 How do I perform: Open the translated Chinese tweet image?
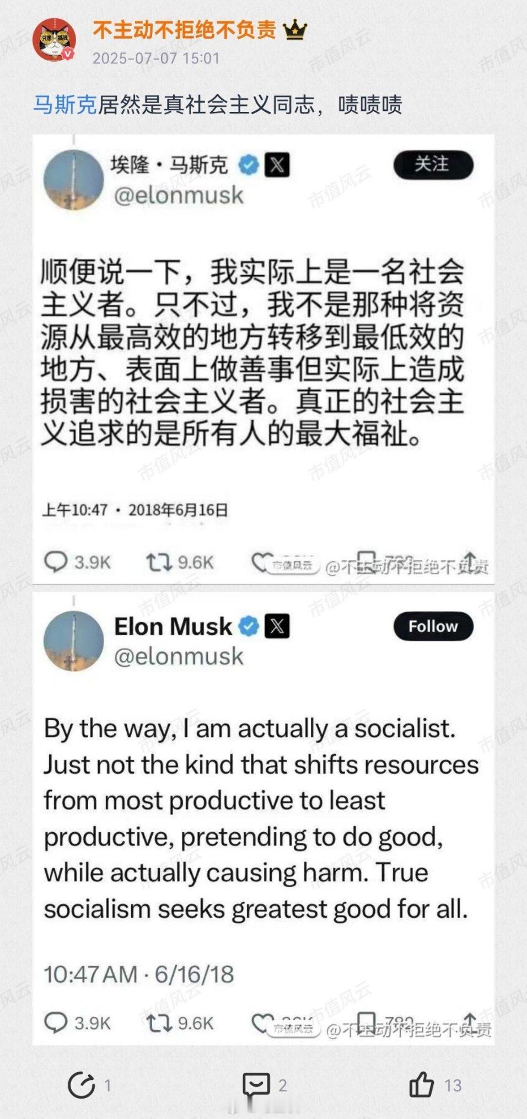pos(263,360)
